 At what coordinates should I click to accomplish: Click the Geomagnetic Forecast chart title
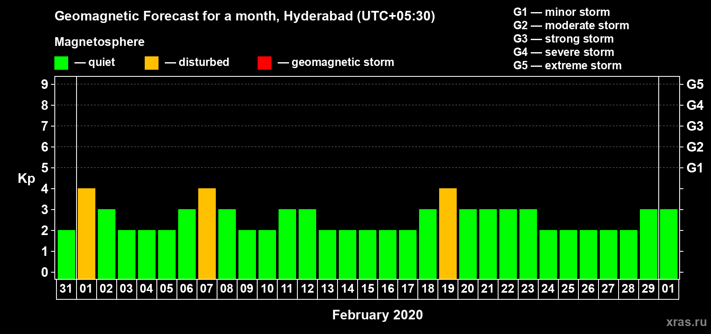tap(245, 16)
